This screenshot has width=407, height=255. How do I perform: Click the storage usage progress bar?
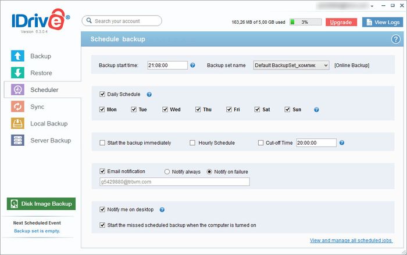306,22
